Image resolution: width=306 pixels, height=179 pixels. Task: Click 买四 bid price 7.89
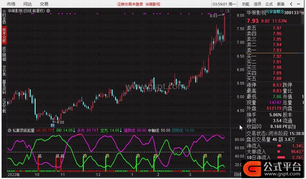tap(277, 73)
